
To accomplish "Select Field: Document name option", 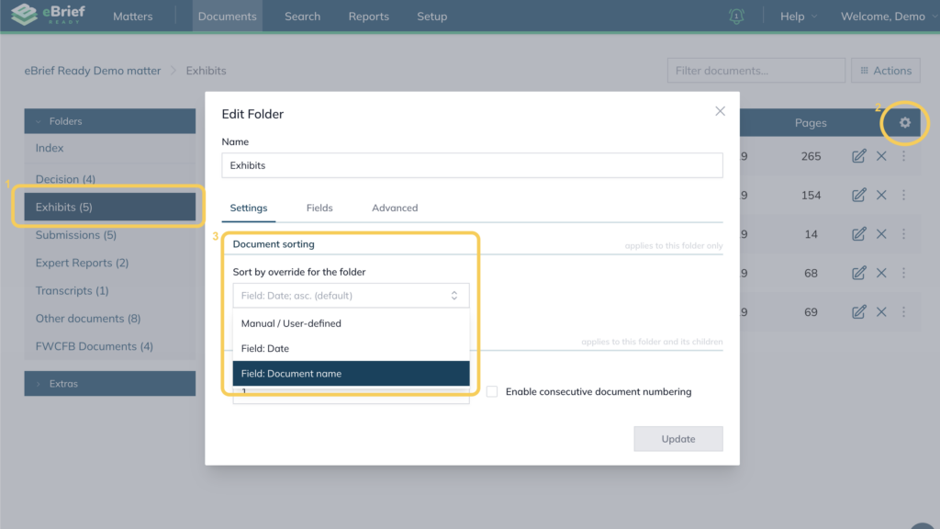I will point(351,374).
